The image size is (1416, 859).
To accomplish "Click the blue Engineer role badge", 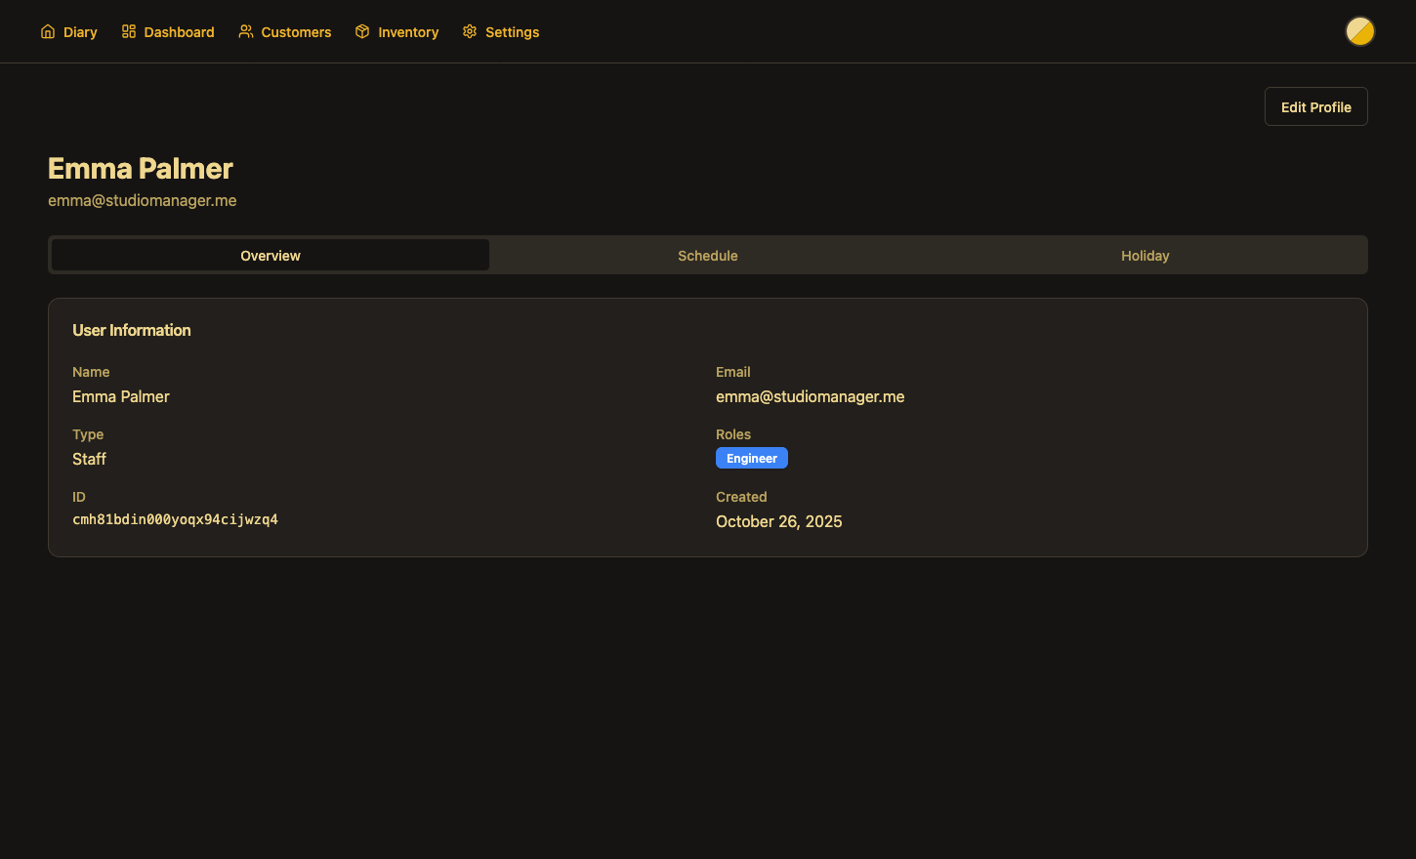I will click(751, 459).
